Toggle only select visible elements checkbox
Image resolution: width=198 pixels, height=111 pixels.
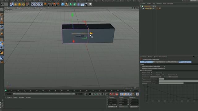[165, 68]
